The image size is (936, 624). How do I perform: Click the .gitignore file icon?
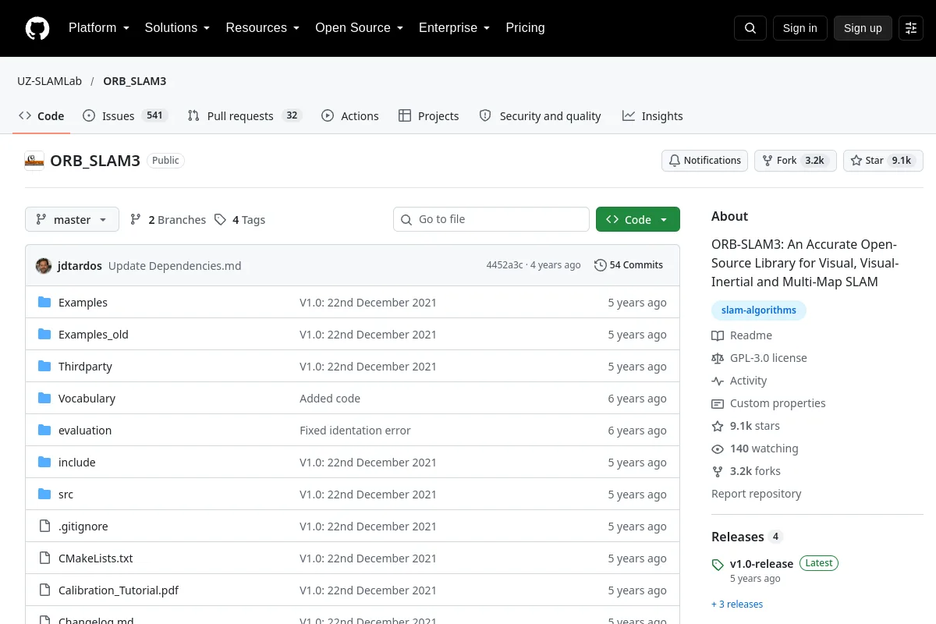[x=44, y=526]
